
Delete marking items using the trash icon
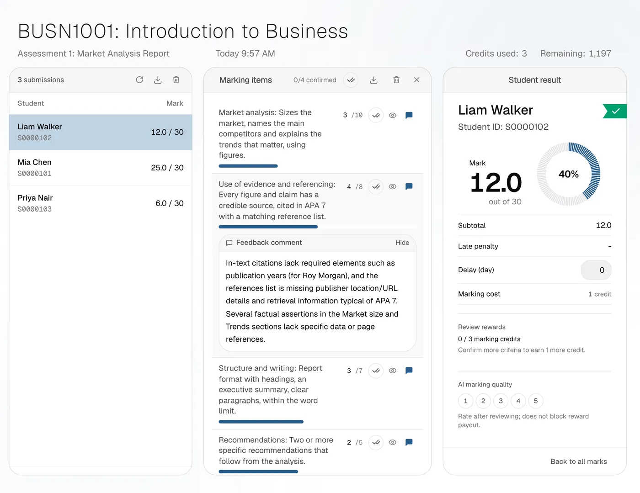pos(396,80)
